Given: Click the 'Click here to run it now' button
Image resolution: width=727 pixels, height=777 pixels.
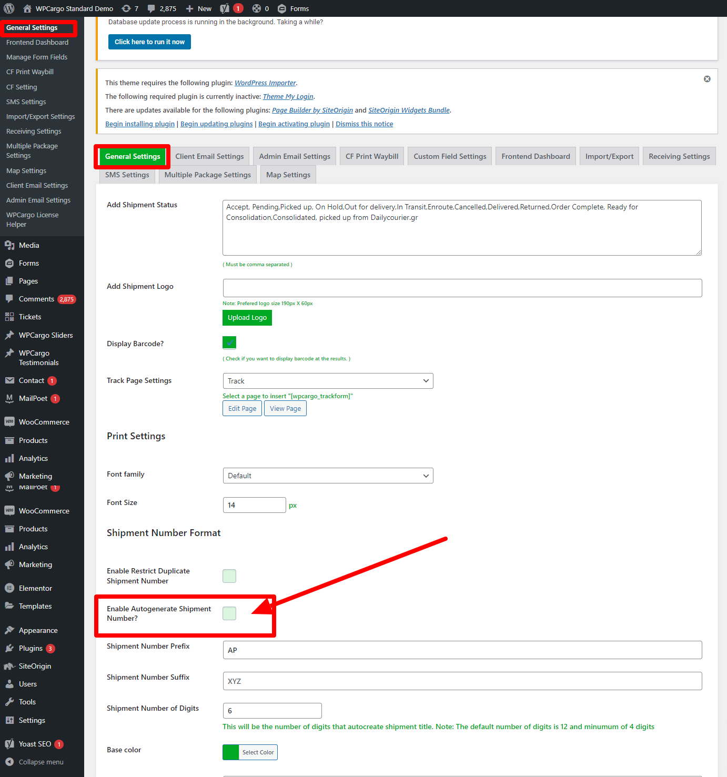Looking at the screenshot, I should 149,42.
